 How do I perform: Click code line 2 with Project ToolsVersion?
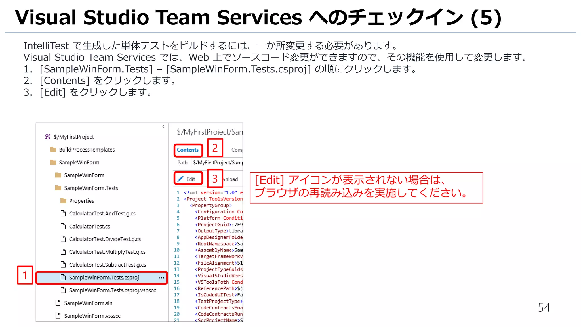[213, 199]
